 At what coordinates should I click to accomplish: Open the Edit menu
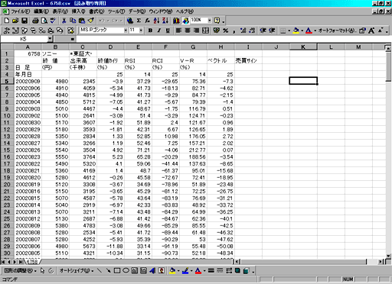(41, 11)
